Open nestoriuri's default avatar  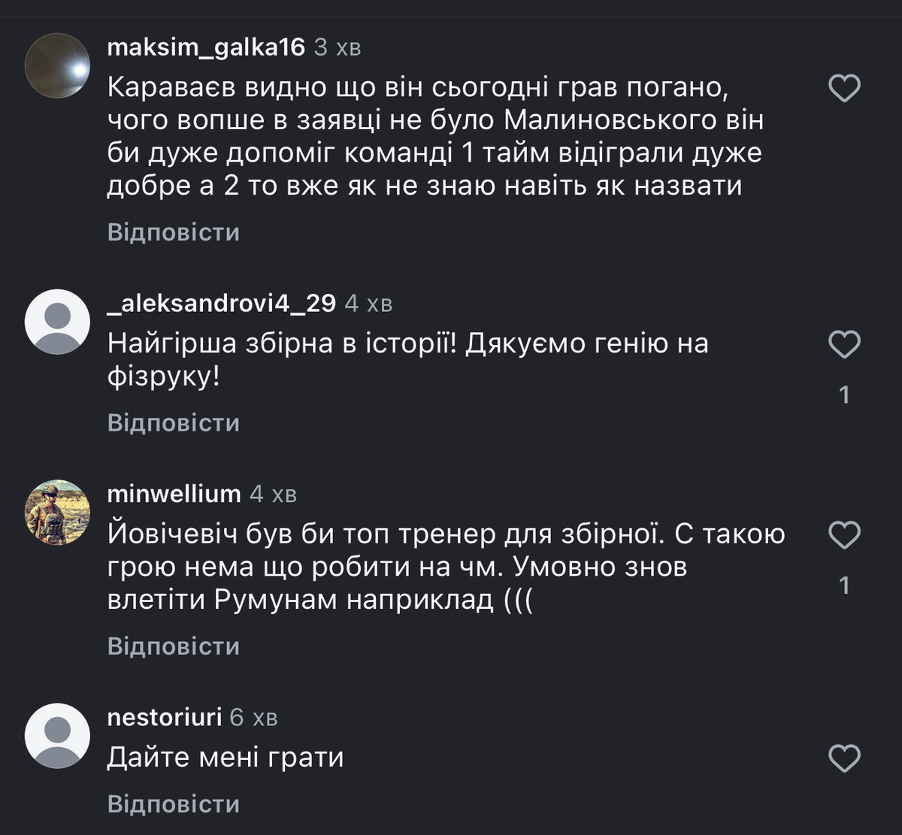click(x=57, y=736)
